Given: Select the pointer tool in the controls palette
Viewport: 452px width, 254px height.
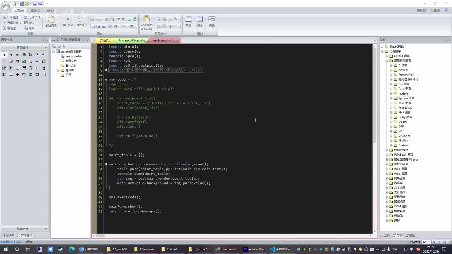Looking at the screenshot, I should click(4, 55).
